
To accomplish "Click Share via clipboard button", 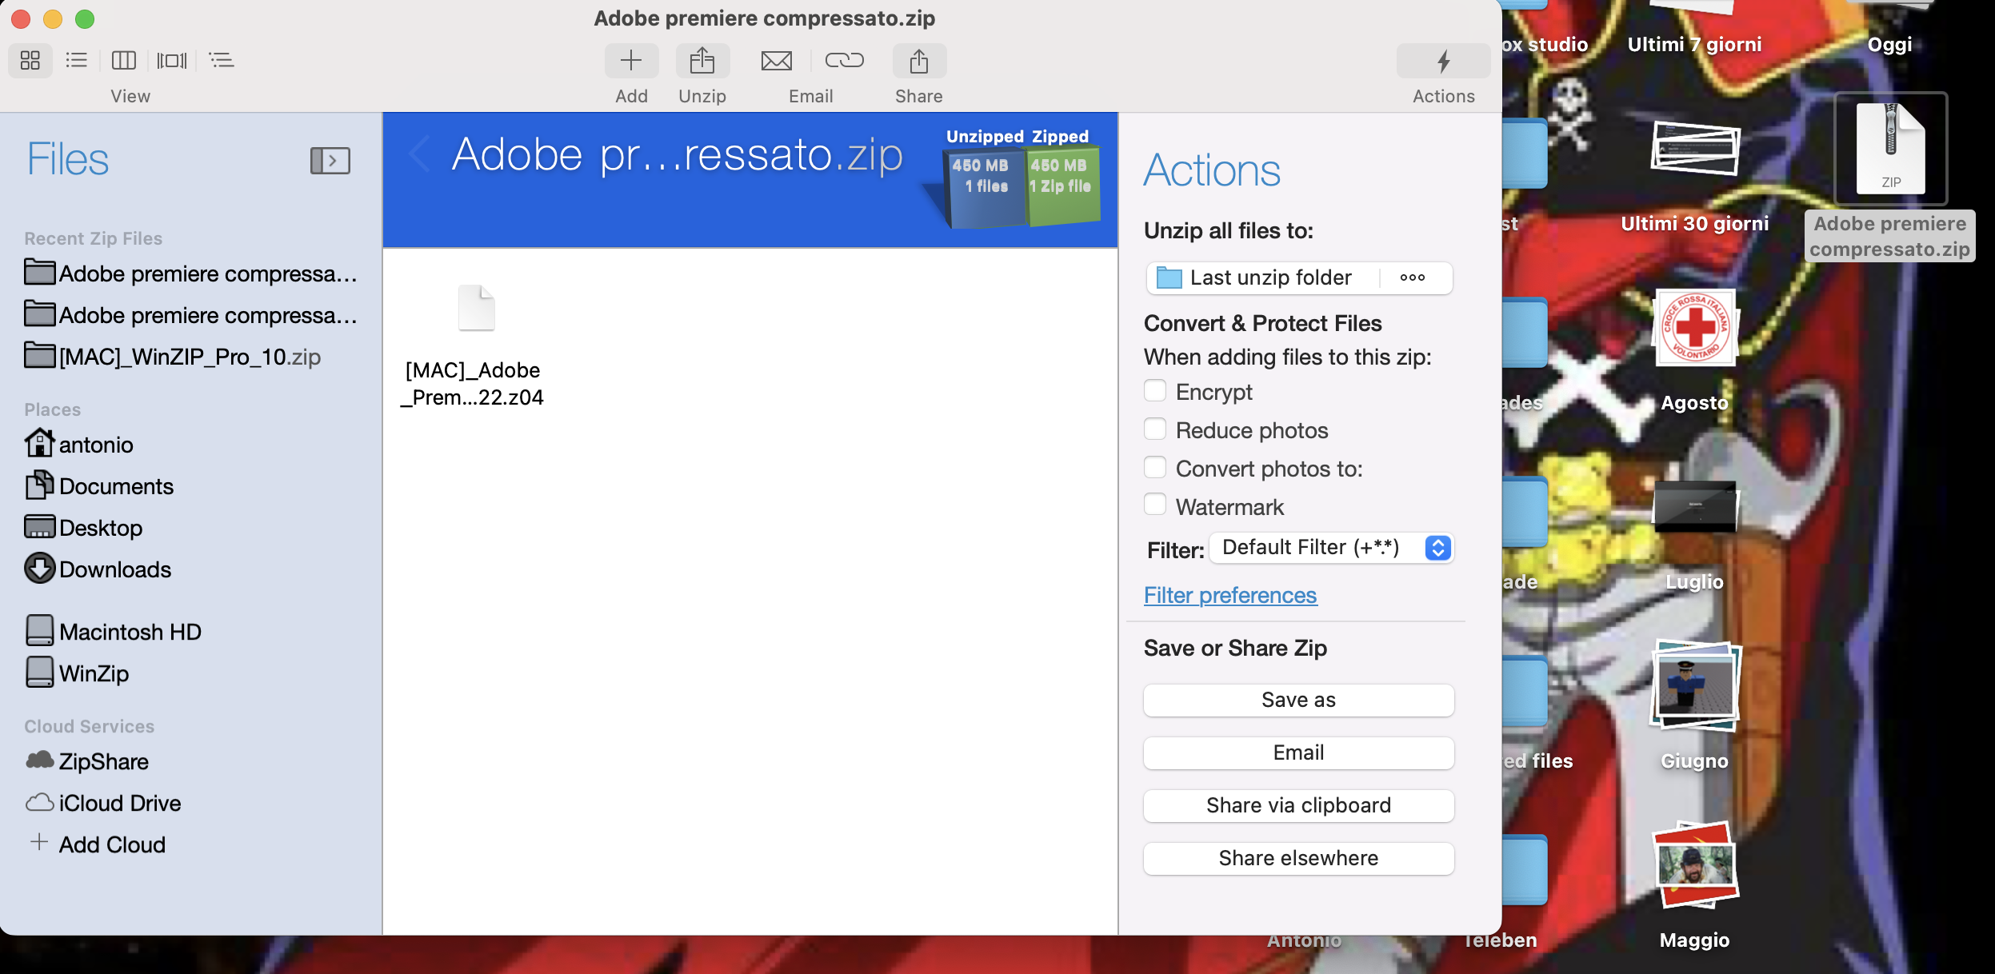I will 1298,805.
